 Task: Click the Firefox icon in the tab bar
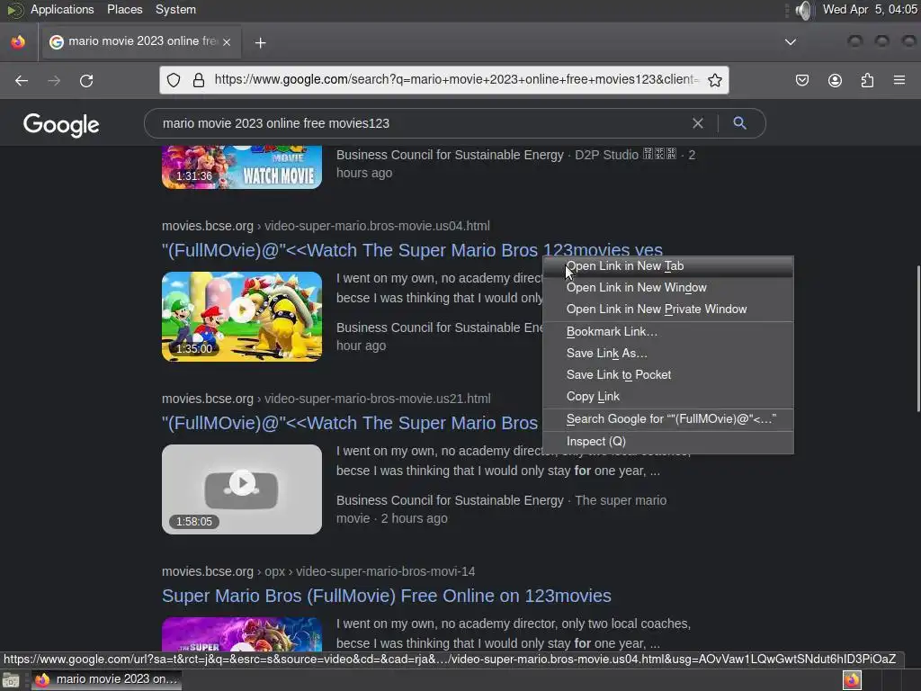pyautogui.click(x=18, y=41)
